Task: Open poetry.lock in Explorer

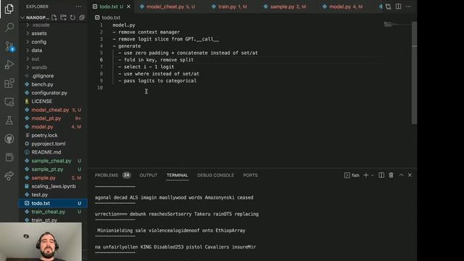Action: click(x=53, y=136)
